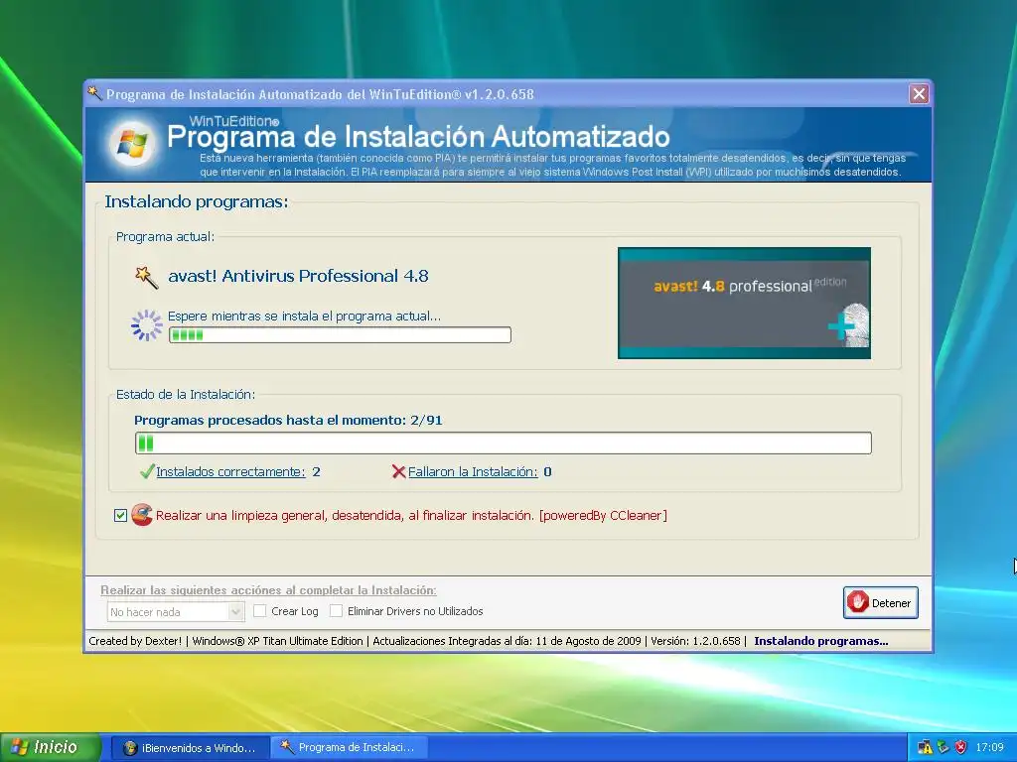Click the 'Versión: 1.2.0.658' status text
This screenshot has width=1017, height=762.
pos(695,641)
